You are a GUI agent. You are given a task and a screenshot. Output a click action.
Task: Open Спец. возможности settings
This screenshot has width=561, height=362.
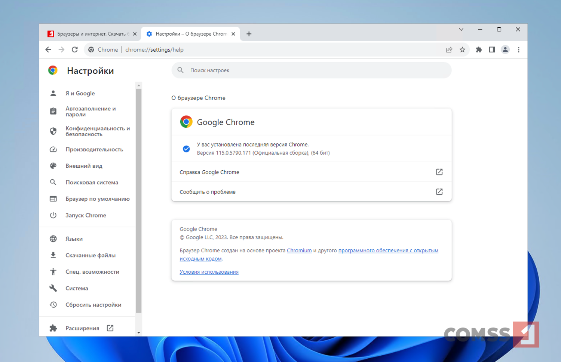tap(88, 271)
